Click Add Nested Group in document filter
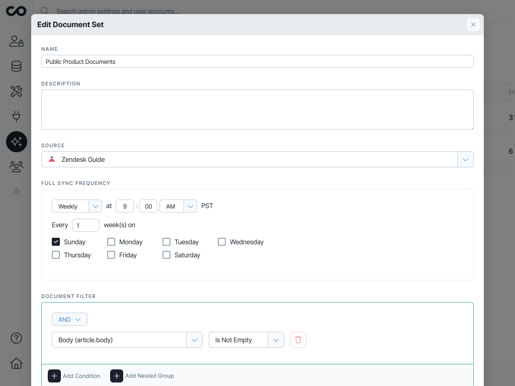The width and height of the screenshot is (515, 386). tap(142, 376)
